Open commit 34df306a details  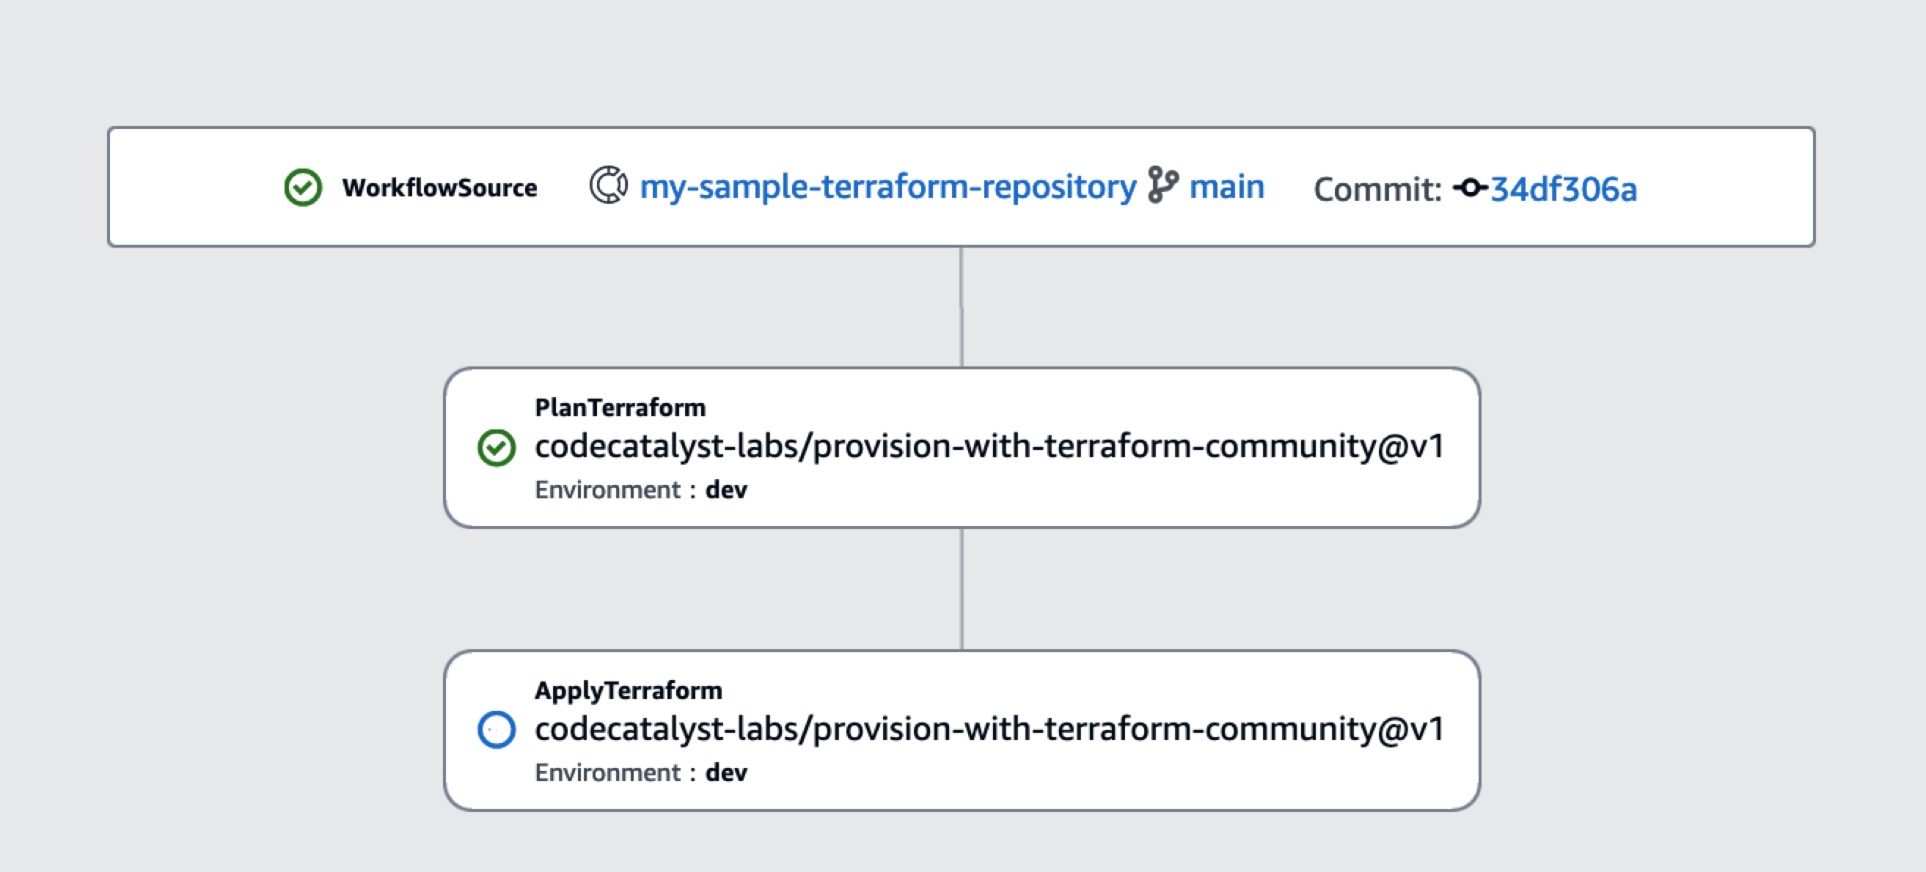click(x=1563, y=189)
